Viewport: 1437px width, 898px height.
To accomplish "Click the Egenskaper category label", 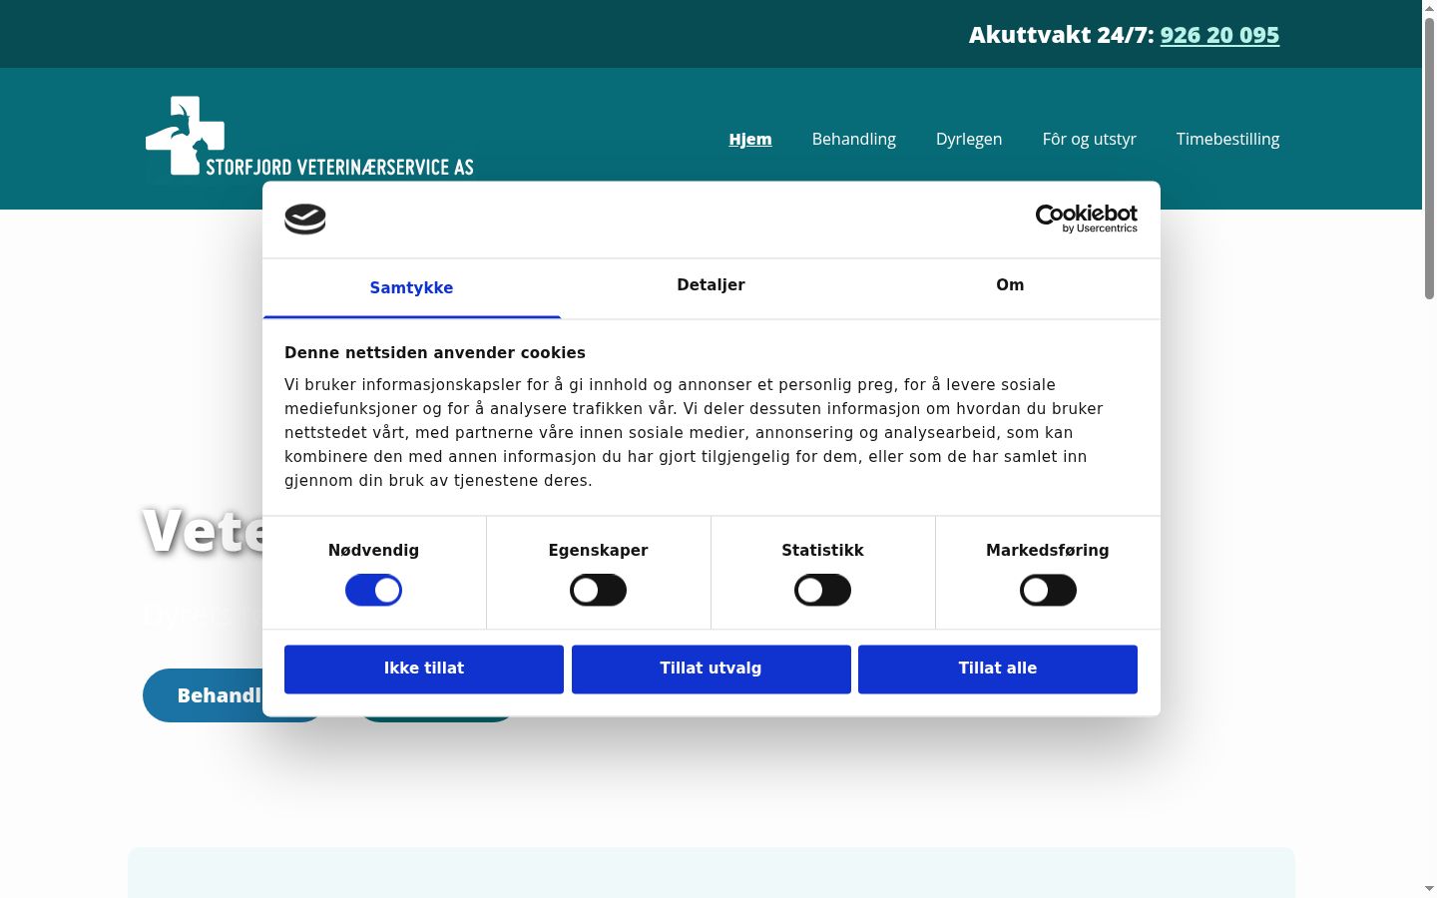I will point(598,550).
